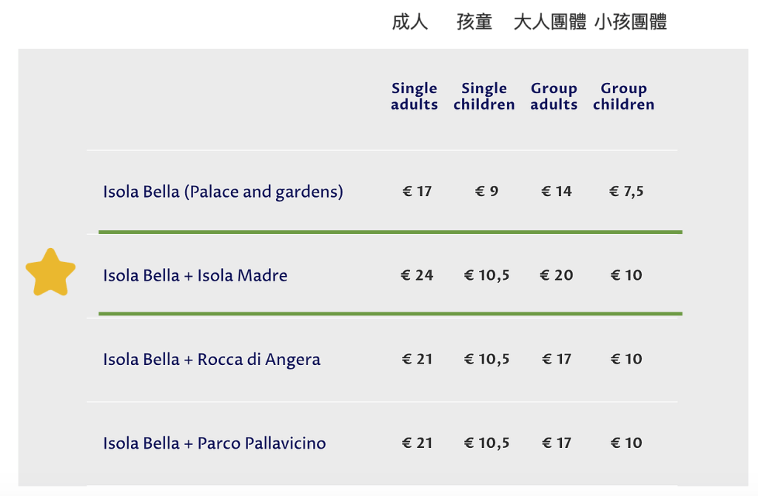This screenshot has height=496, width=758.
Task: Select the Isola Bella (Palace and gardens) row label
Action: point(223,192)
